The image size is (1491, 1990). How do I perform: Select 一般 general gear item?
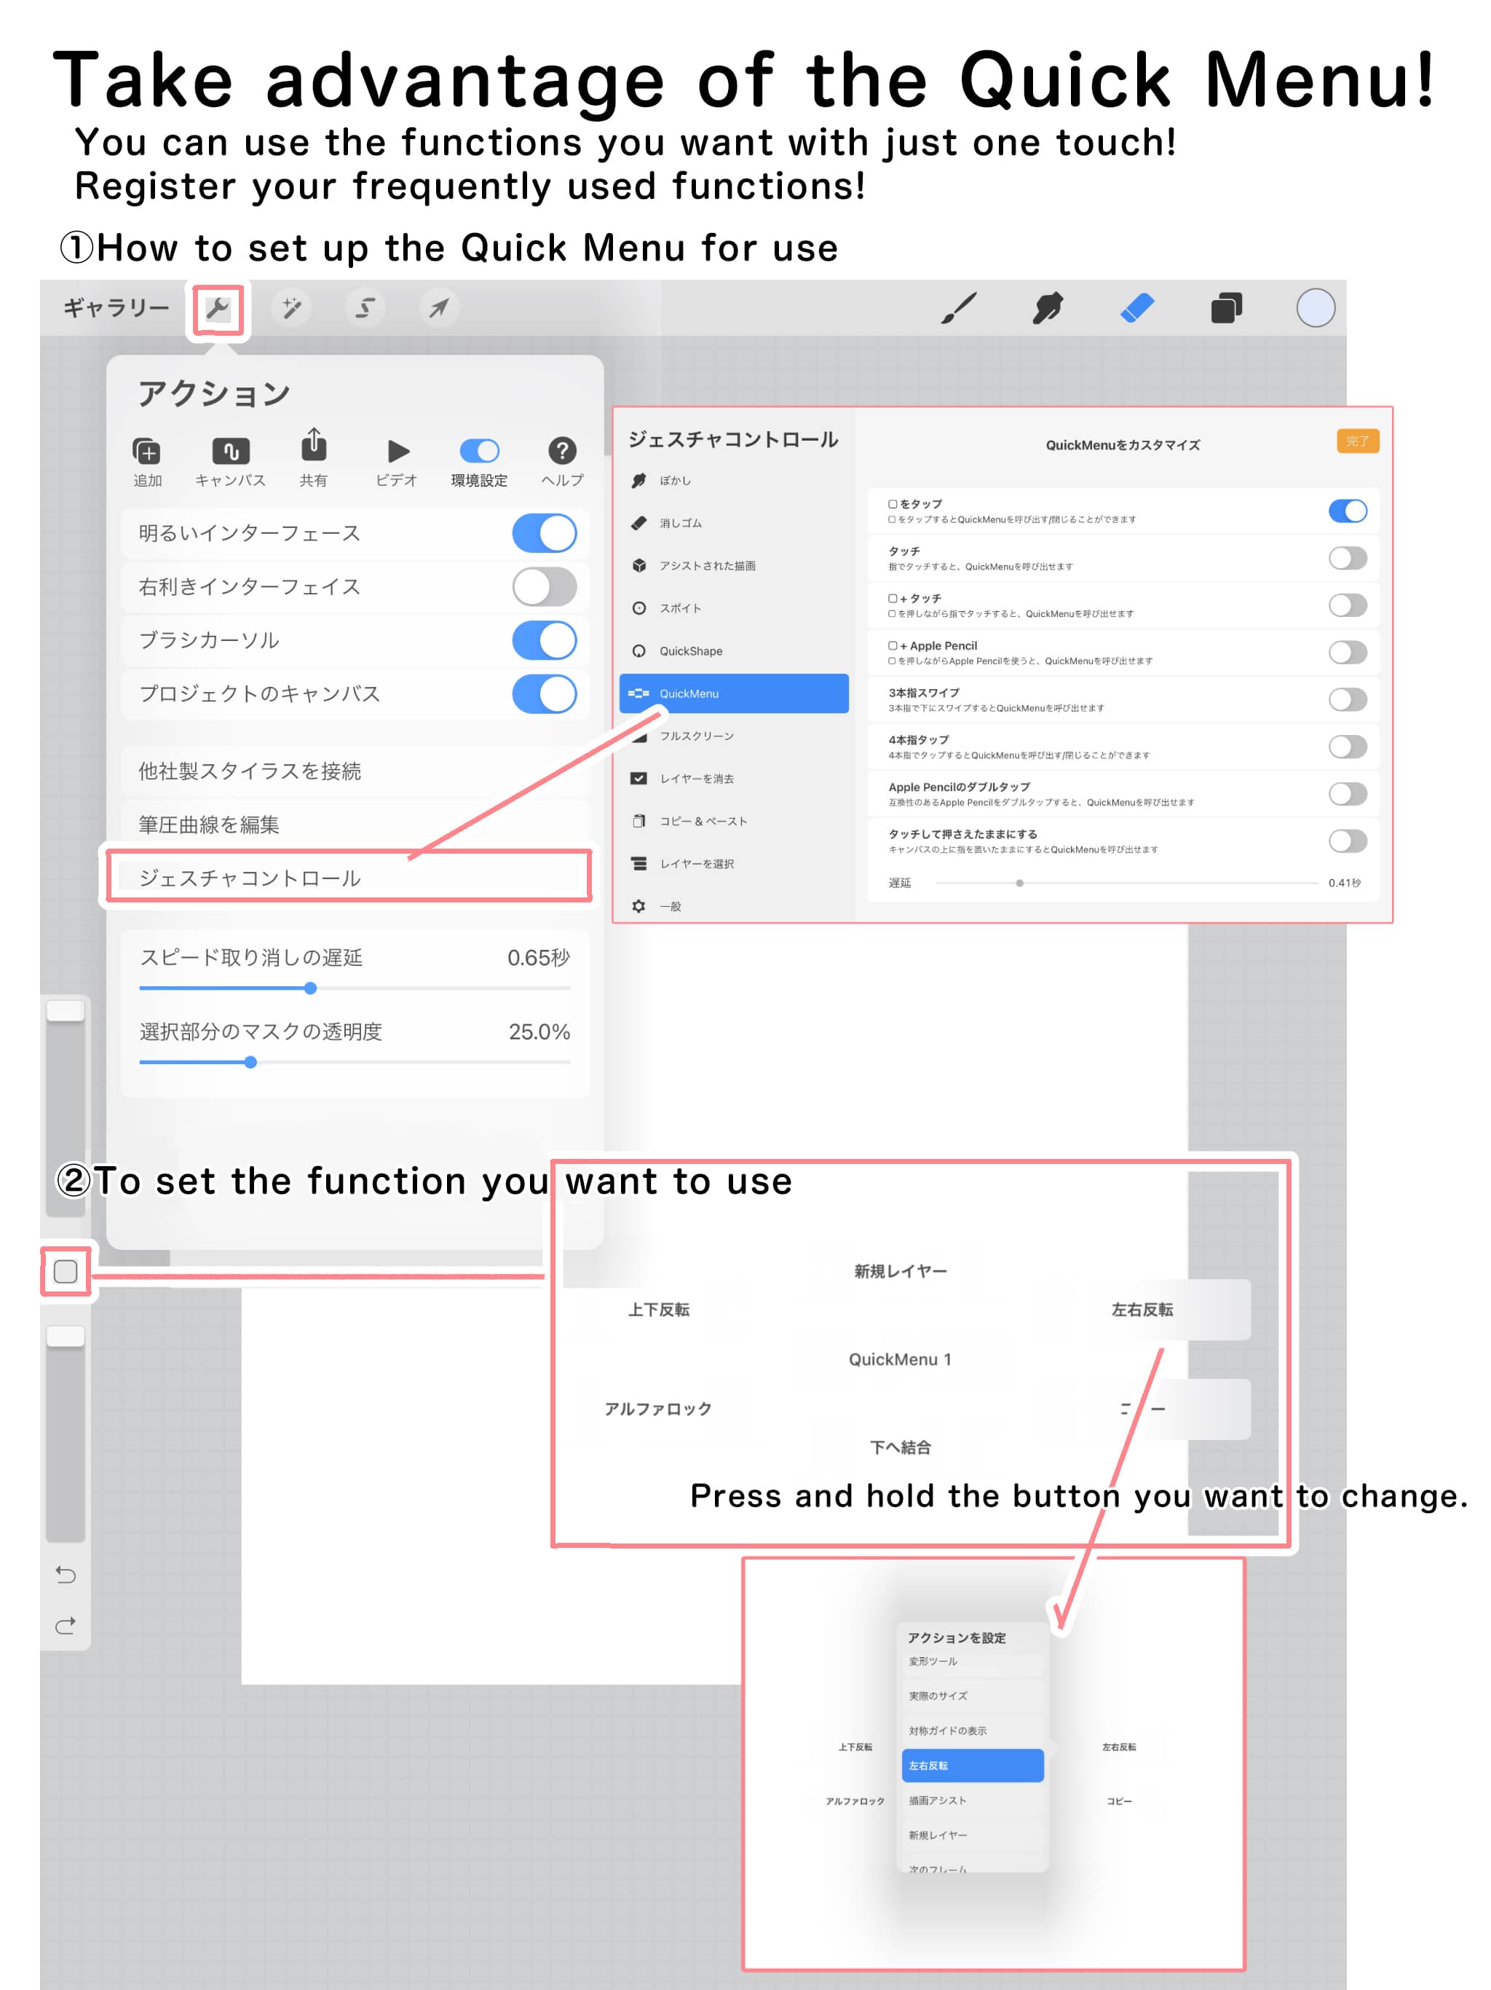734,907
